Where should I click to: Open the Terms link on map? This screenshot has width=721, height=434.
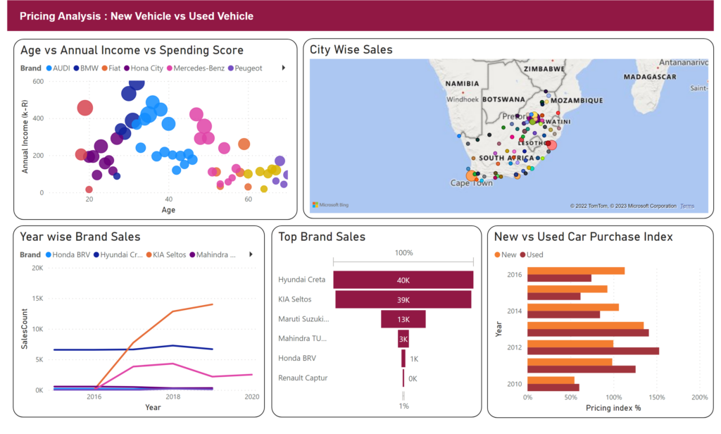click(x=687, y=206)
